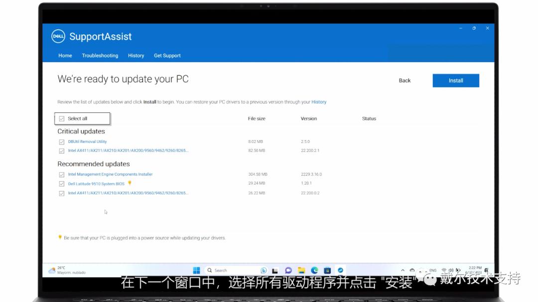
Task: Close the SupportAssist window
Action: tap(487, 28)
